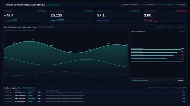Image resolution: width=190 pixels, height=106 pixels.
Task: Click the Escalation & Churn progress bar
Action: point(157,61)
